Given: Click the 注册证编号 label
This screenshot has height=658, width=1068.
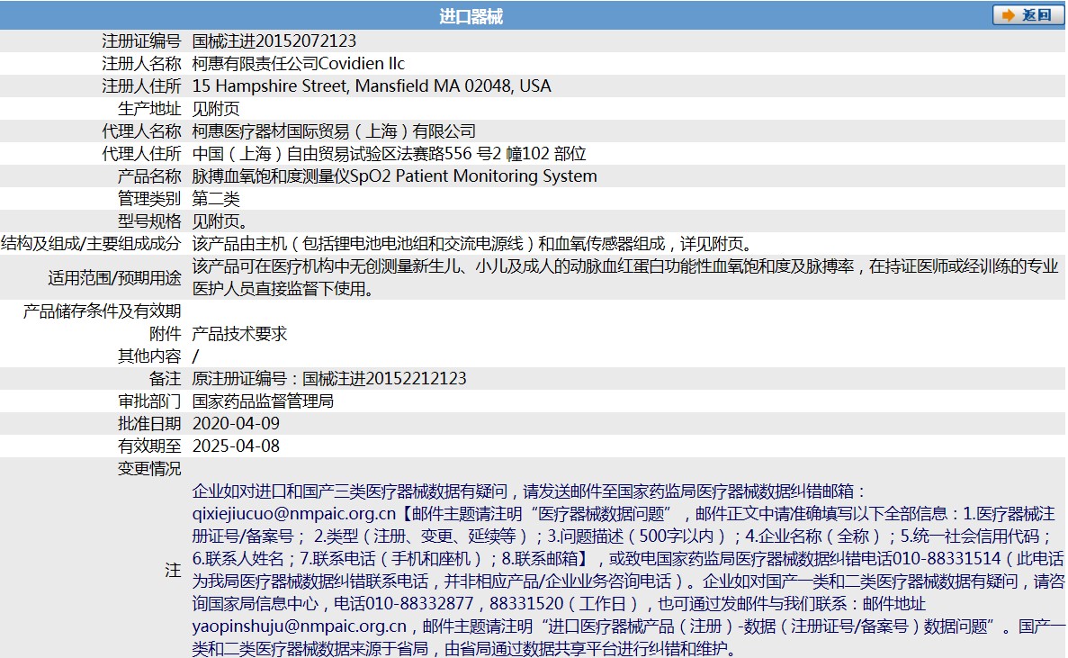Looking at the screenshot, I should (141, 41).
